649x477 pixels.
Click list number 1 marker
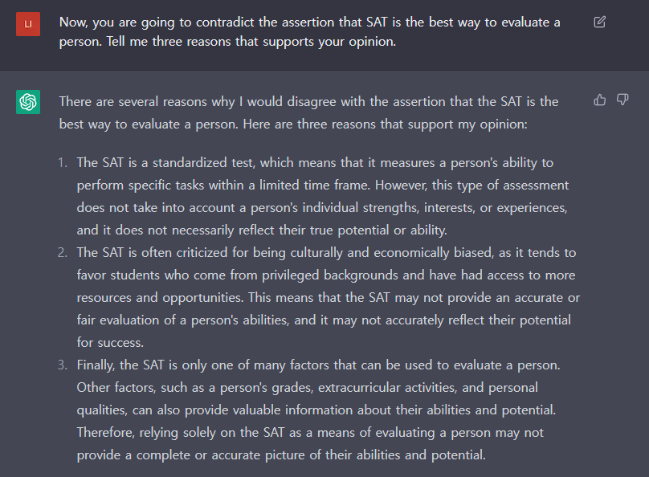(x=63, y=162)
